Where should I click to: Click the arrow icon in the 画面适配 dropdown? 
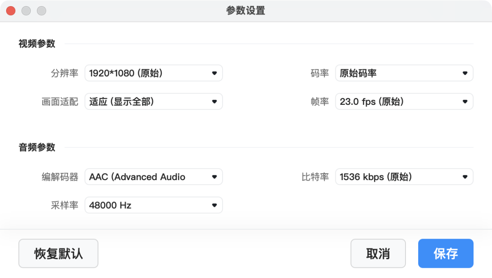point(214,102)
